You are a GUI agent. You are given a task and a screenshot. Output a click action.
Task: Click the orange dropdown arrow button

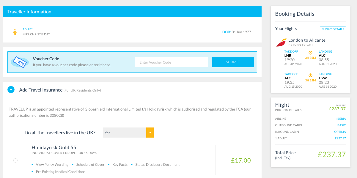click(x=150, y=133)
